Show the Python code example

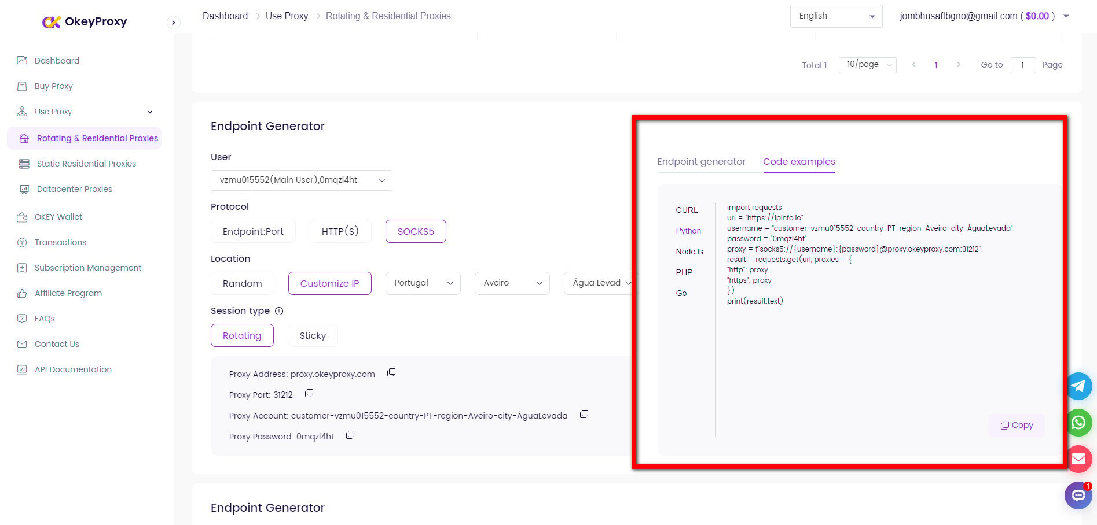coord(688,231)
